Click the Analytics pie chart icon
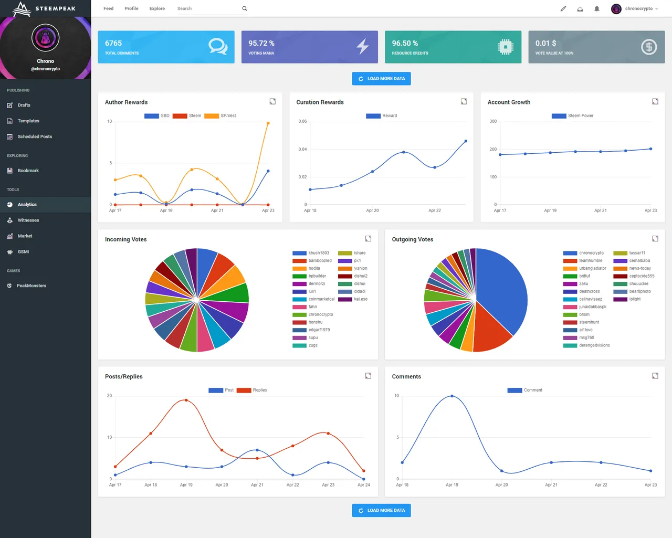Screen dimensions: 672x538 click(x=9, y=205)
